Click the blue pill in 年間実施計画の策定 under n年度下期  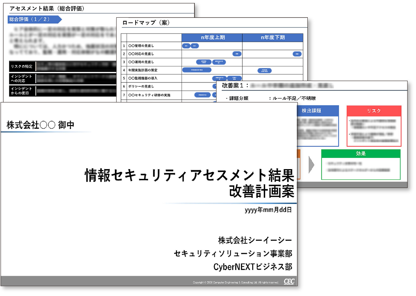point(264,71)
